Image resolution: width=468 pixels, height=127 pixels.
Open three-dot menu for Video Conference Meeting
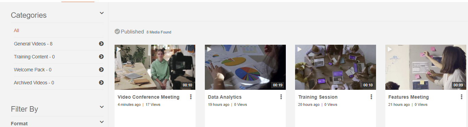191,97
